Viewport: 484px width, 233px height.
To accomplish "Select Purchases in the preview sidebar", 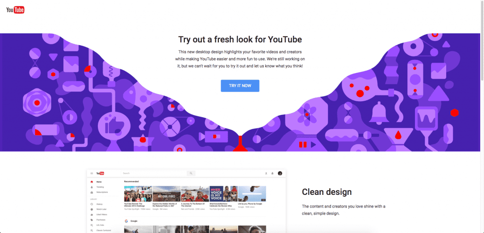I will coord(101,220).
